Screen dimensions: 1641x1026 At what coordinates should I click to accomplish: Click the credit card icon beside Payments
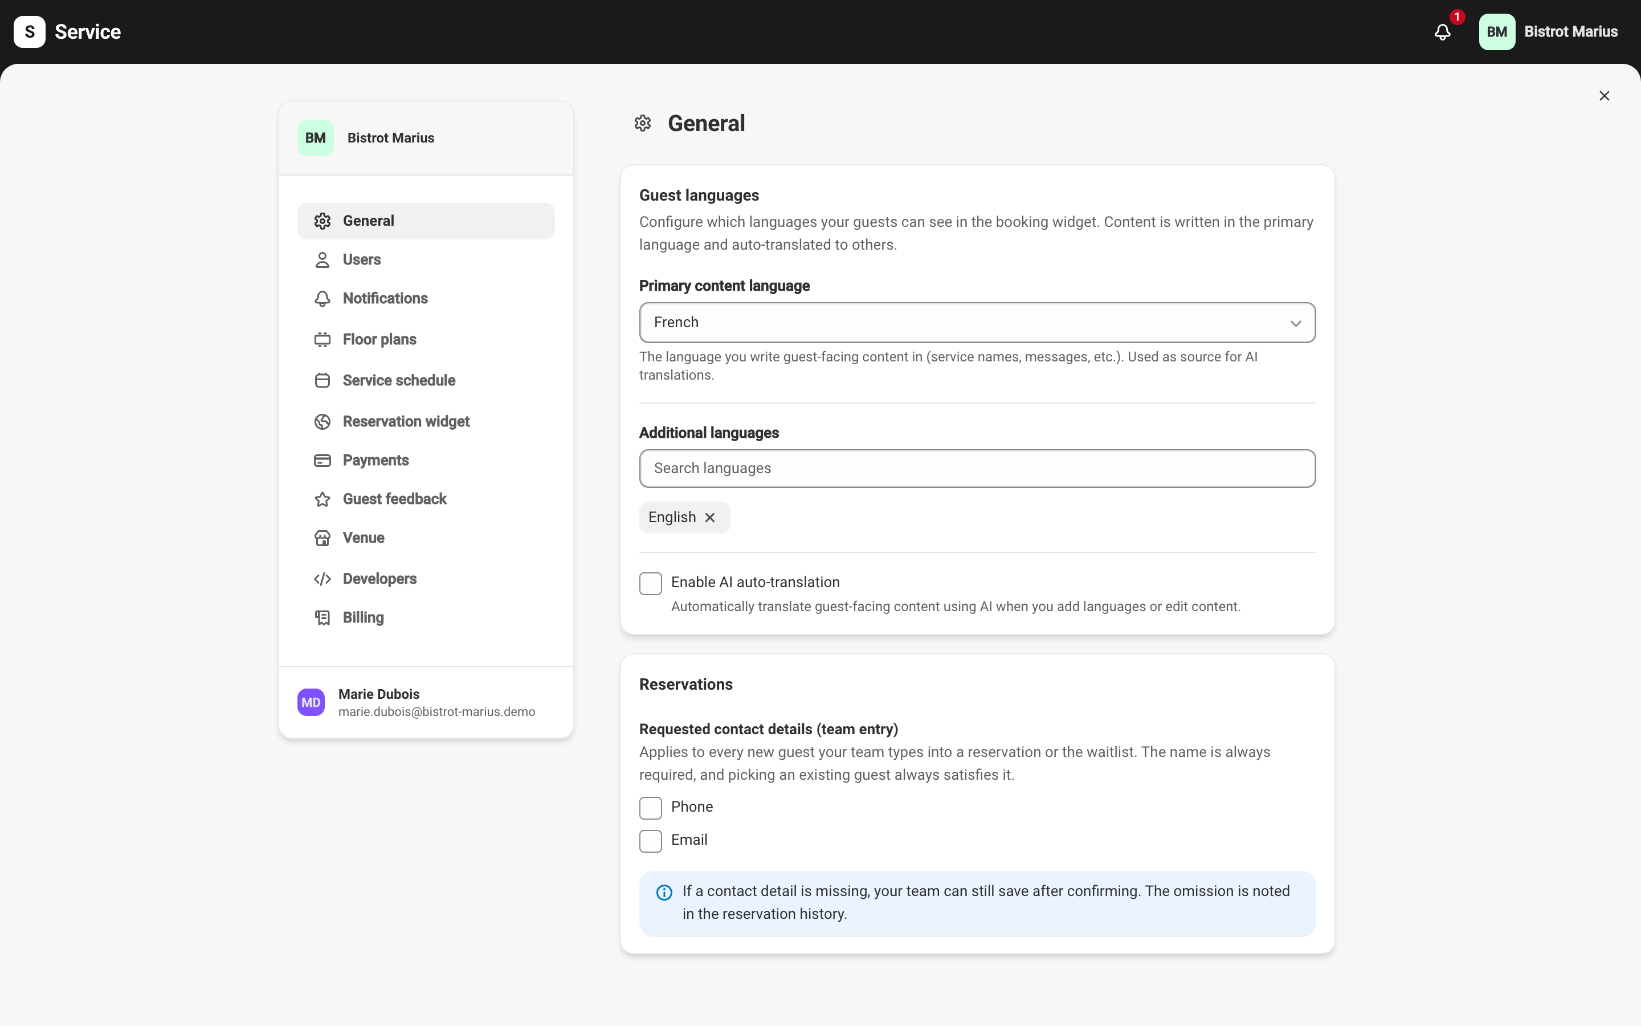click(x=322, y=461)
